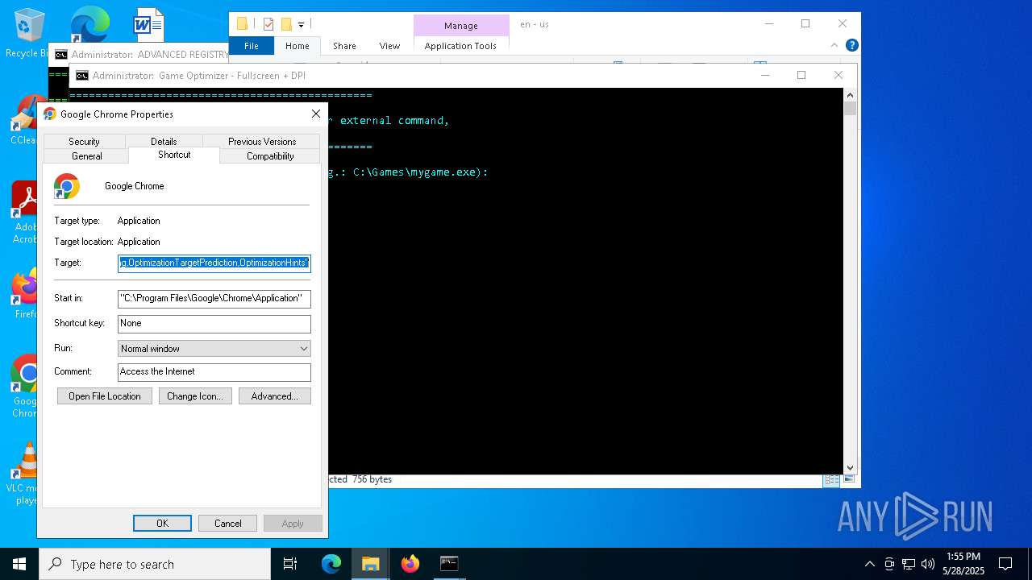
Task: Open the Application Tools ribbon tab
Action: point(460,46)
